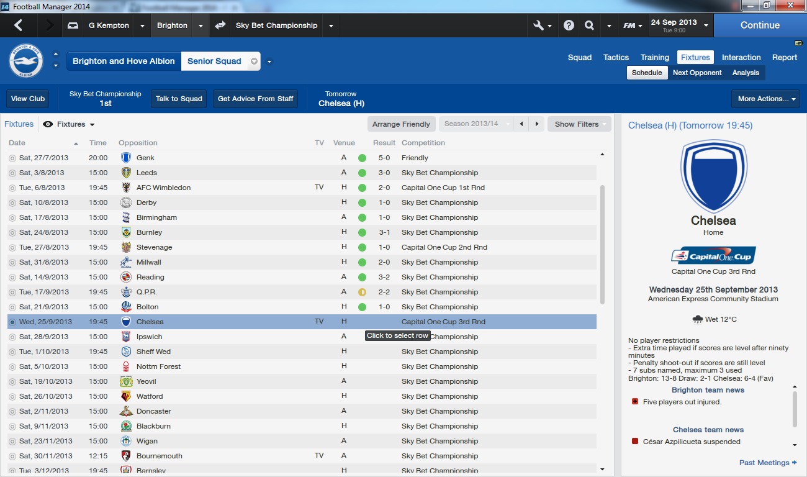
Task: Click the Millwall club badge icon
Action: tap(126, 262)
